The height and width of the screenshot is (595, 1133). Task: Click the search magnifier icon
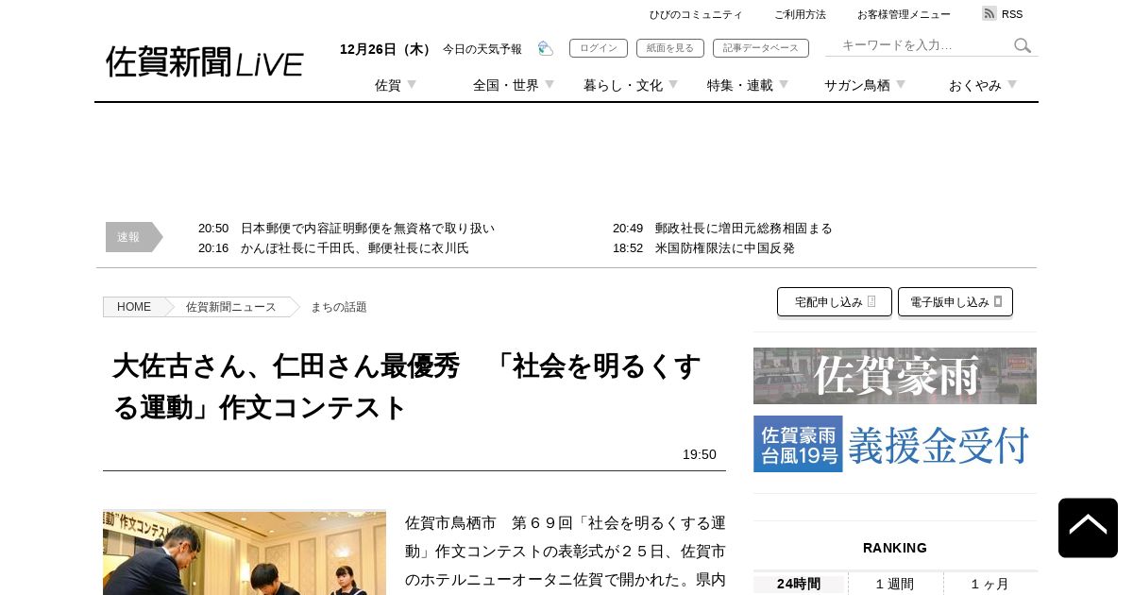[1023, 45]
